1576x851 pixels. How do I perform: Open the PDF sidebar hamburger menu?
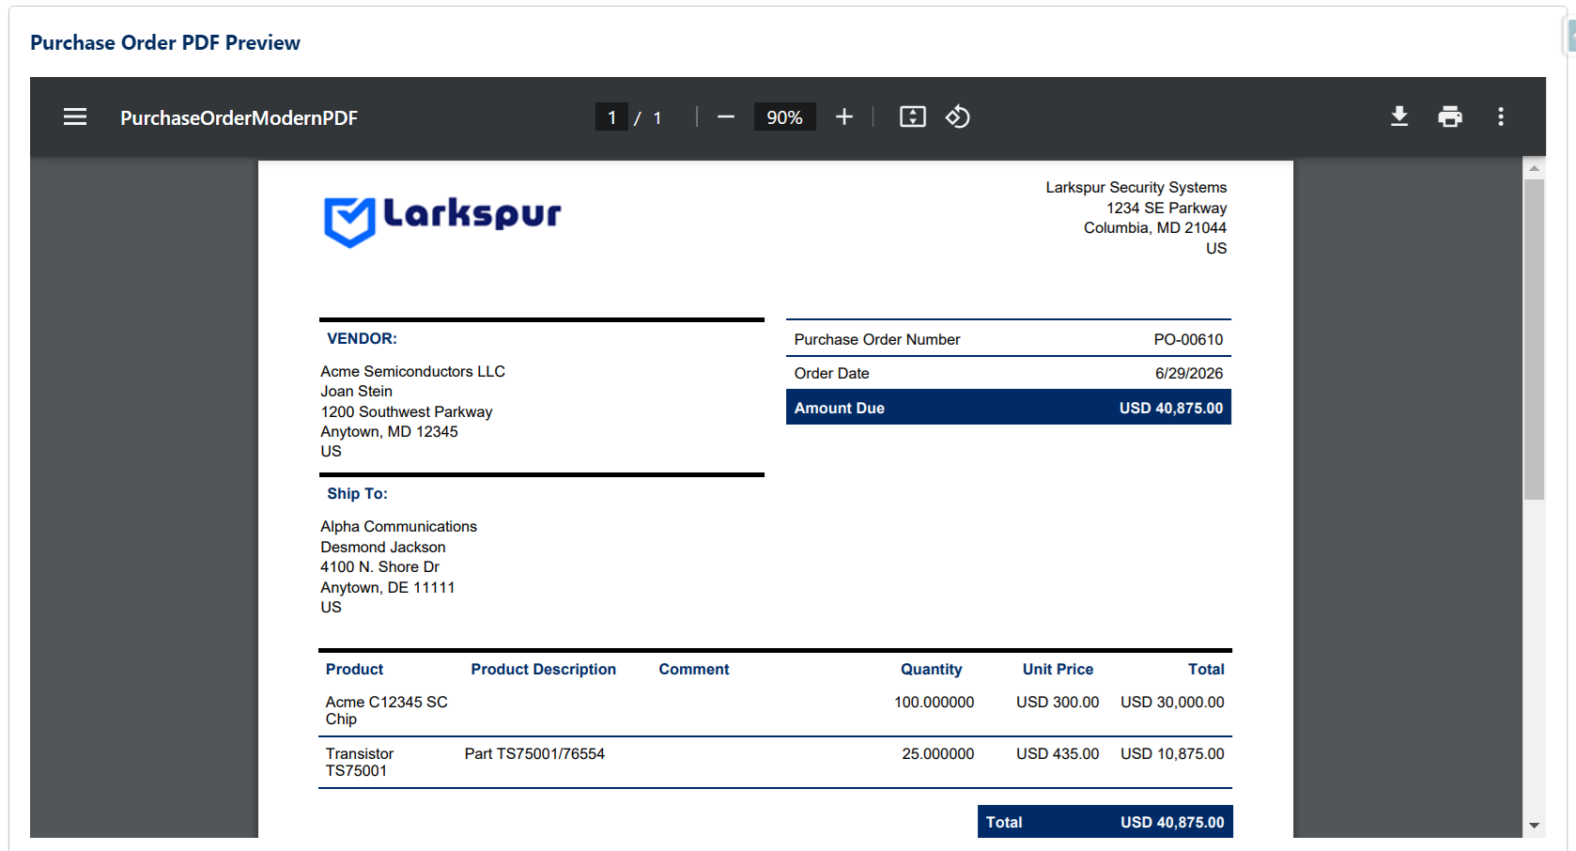tap(75, 116)
